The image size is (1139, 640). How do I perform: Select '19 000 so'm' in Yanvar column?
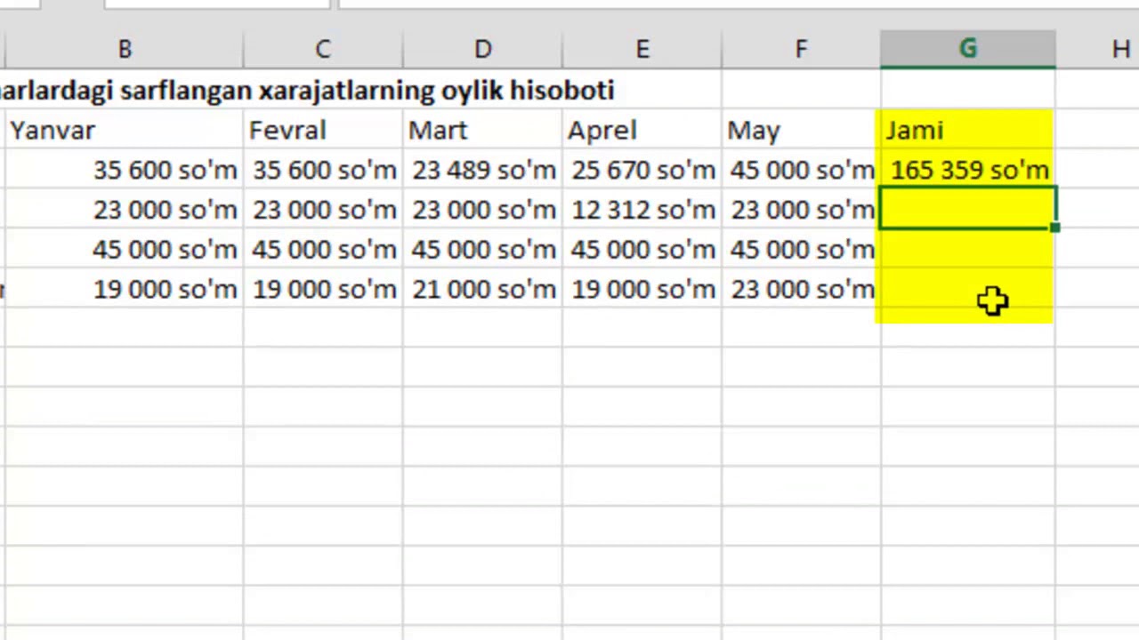point(124,290)
